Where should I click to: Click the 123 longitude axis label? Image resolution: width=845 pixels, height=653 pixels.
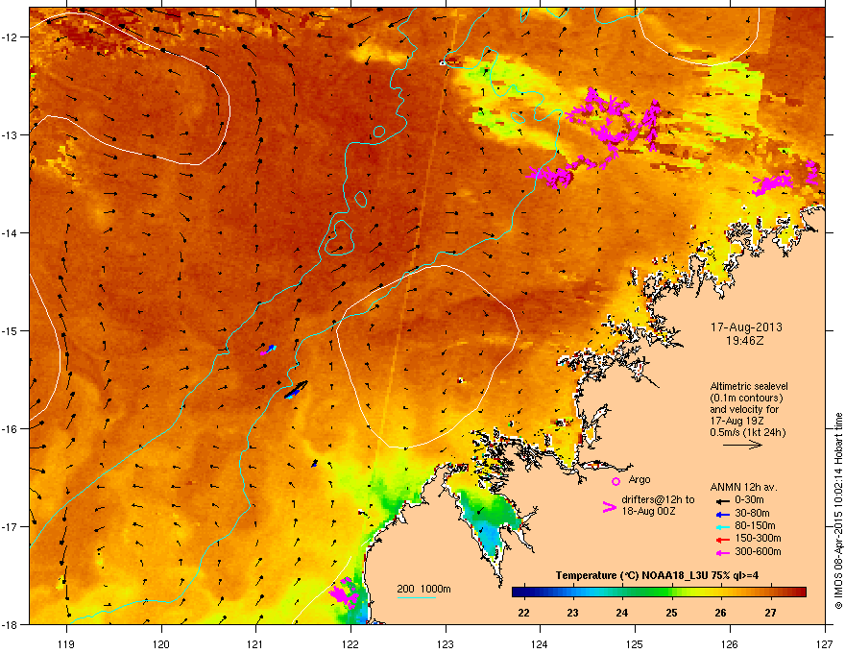pos(446,643)
